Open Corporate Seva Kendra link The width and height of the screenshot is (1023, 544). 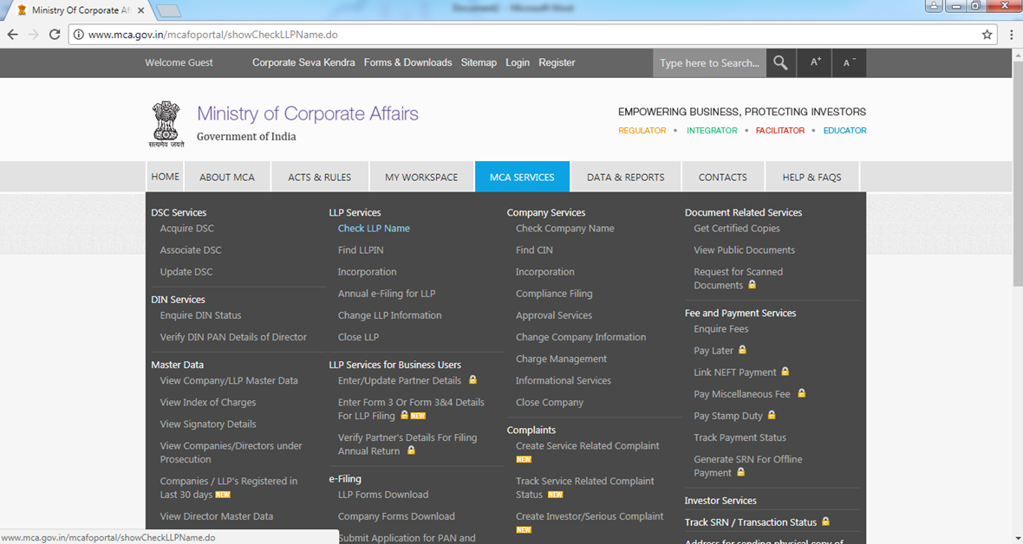[x=303, y=62]
